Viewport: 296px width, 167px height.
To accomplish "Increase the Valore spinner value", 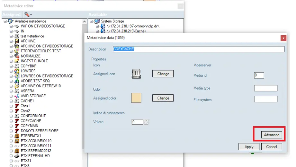I will click(x=147, y=121).
